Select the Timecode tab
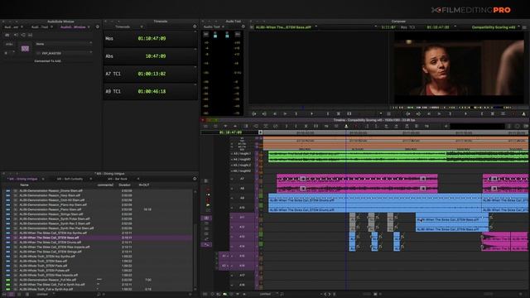530x298 pixels. pyautogui.click(x=123, y=26)
